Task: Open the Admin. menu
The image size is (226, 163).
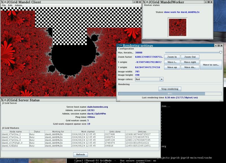Action: click(x=19, y=5)
